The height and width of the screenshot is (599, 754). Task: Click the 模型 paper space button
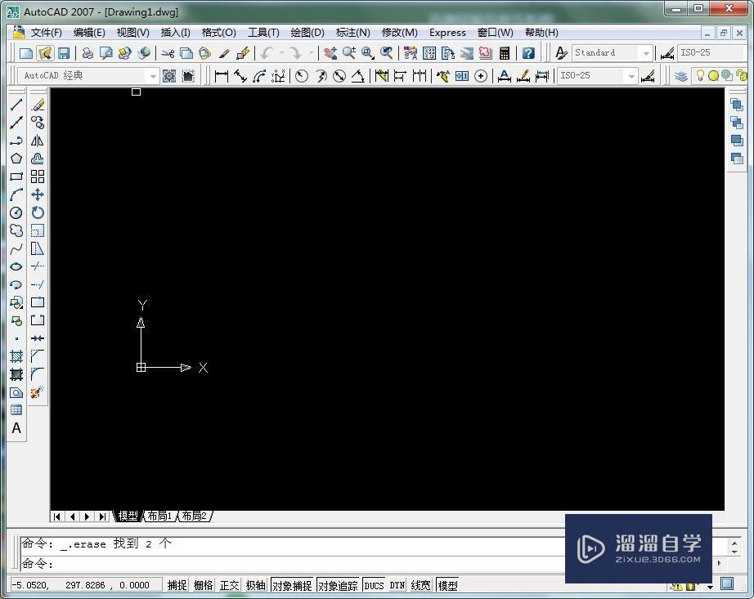[447, 584]
